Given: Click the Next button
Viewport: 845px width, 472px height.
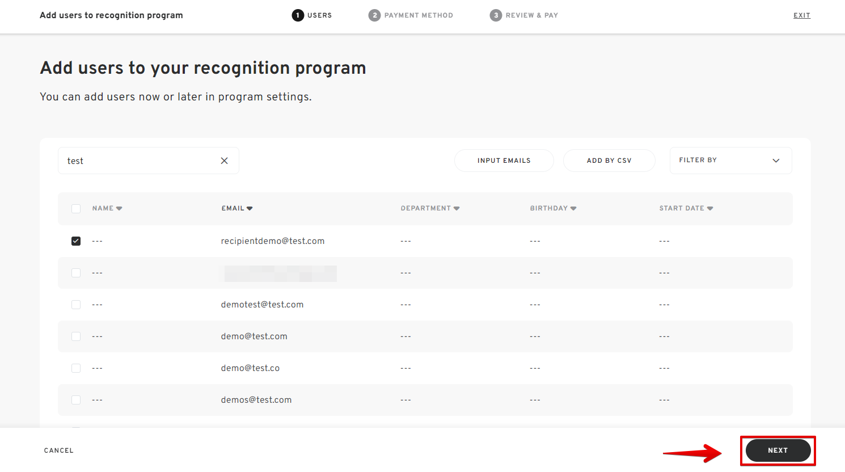Looking at the screenshot, I should click(x=778, y=450).
